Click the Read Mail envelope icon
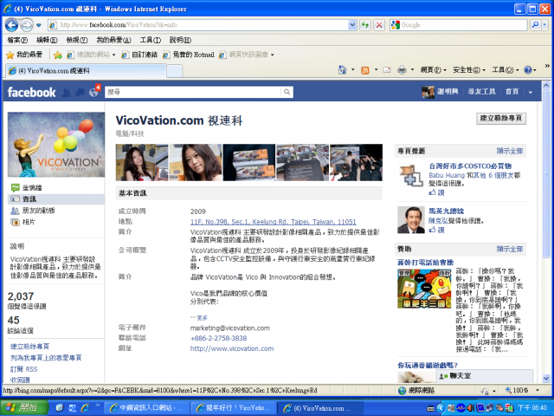The width and height of the screenshot is (554, 416). coord(387,70)
